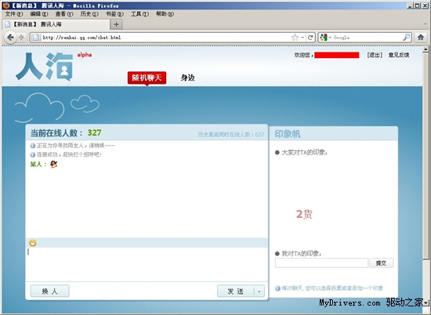The image size is (431, 315).
Task: Open the 查看 menu
Action: 64,14
